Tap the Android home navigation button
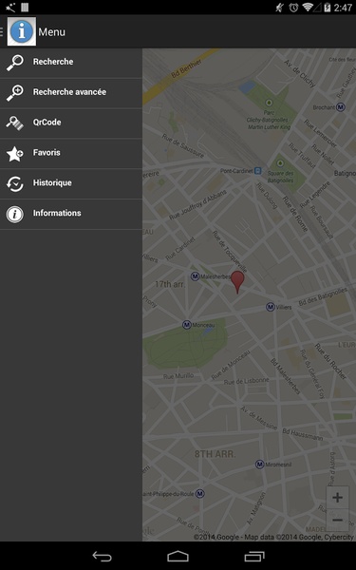 pyautogui.click(x=178, y=556)
